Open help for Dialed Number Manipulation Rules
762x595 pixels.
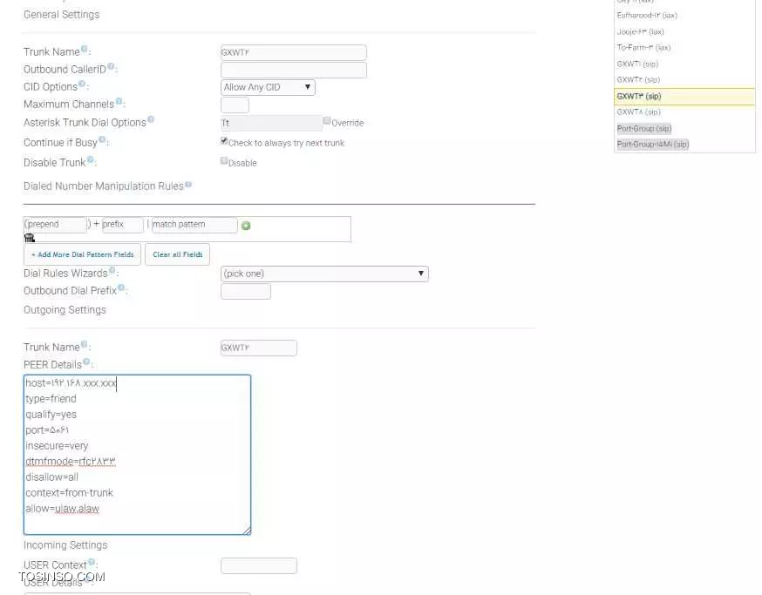[x=188, y=185]
